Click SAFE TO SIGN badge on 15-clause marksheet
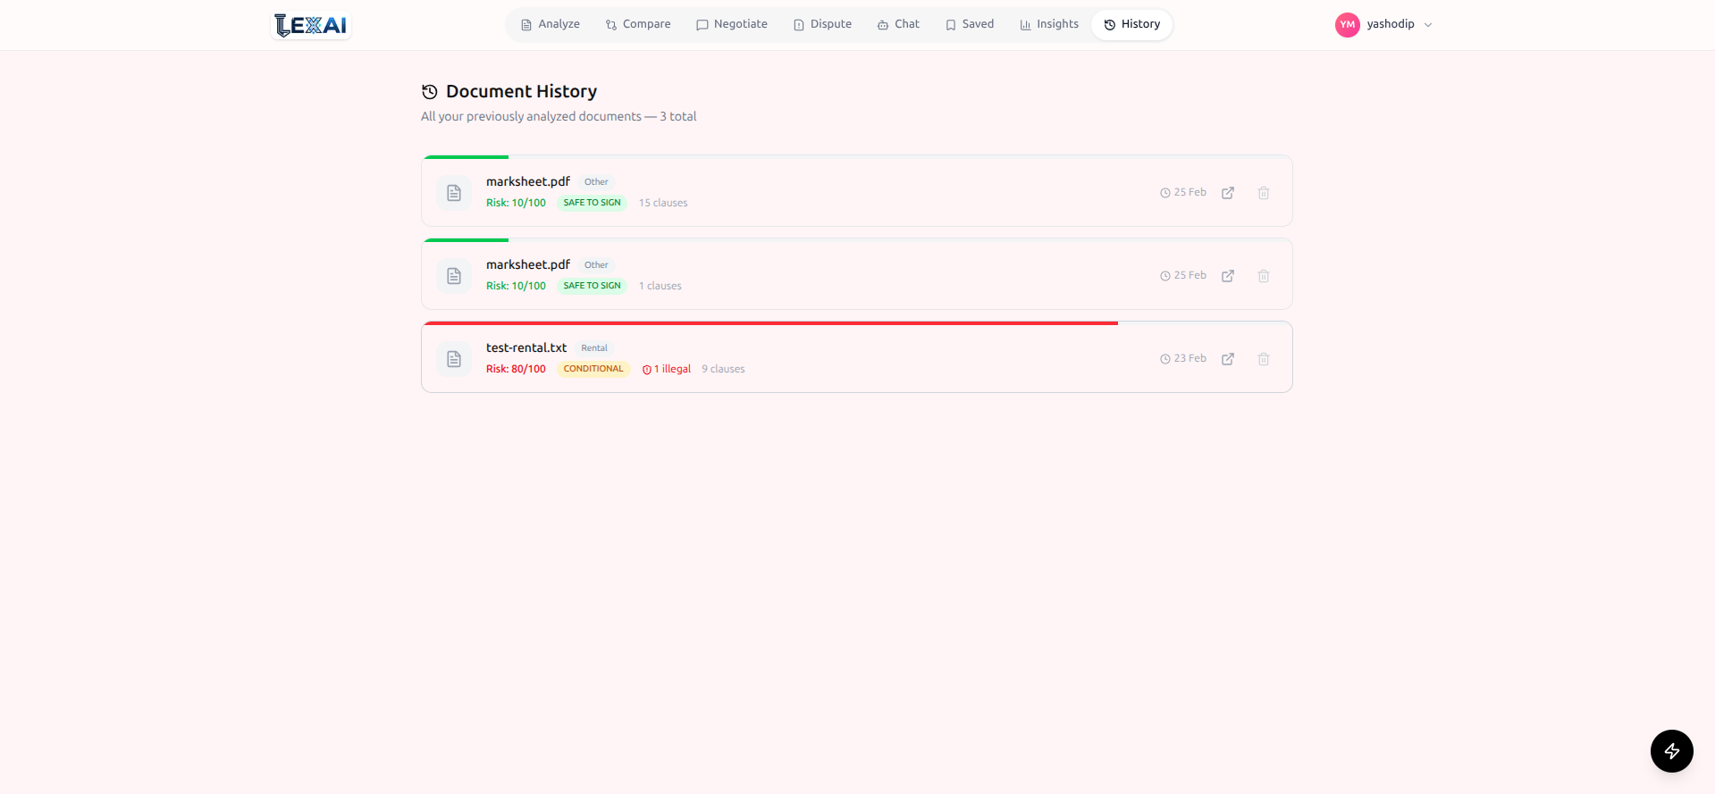The image size is (1715, 794). pos(593,203)
